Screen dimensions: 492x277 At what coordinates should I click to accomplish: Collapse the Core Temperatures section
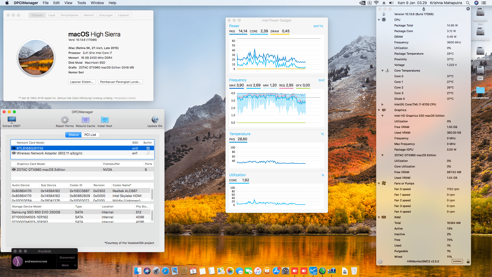382,71
